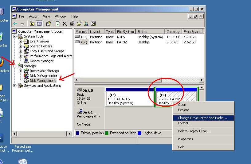Click the Disk 1 removable drive icon
This screenshot has width=251, height=164.
[x=80, y=112]
